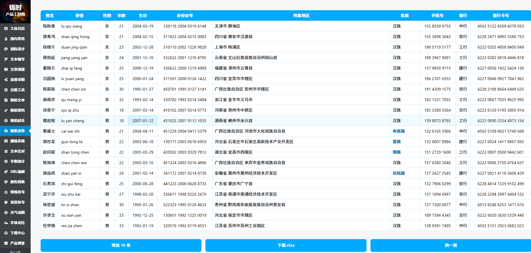Open 国际设计 icon in sidebar
This screenshot has width=531, height=253.
pyautogui.click(x=6, y=49)
